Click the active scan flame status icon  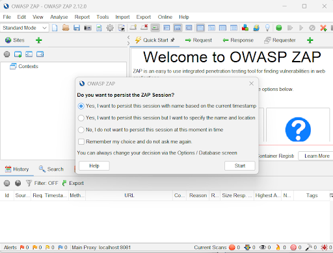[278, 247]
